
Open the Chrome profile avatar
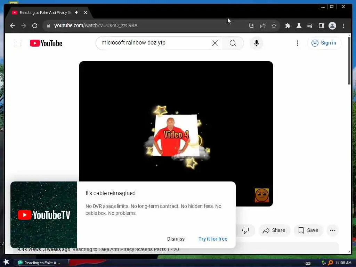tap(332, 26)
